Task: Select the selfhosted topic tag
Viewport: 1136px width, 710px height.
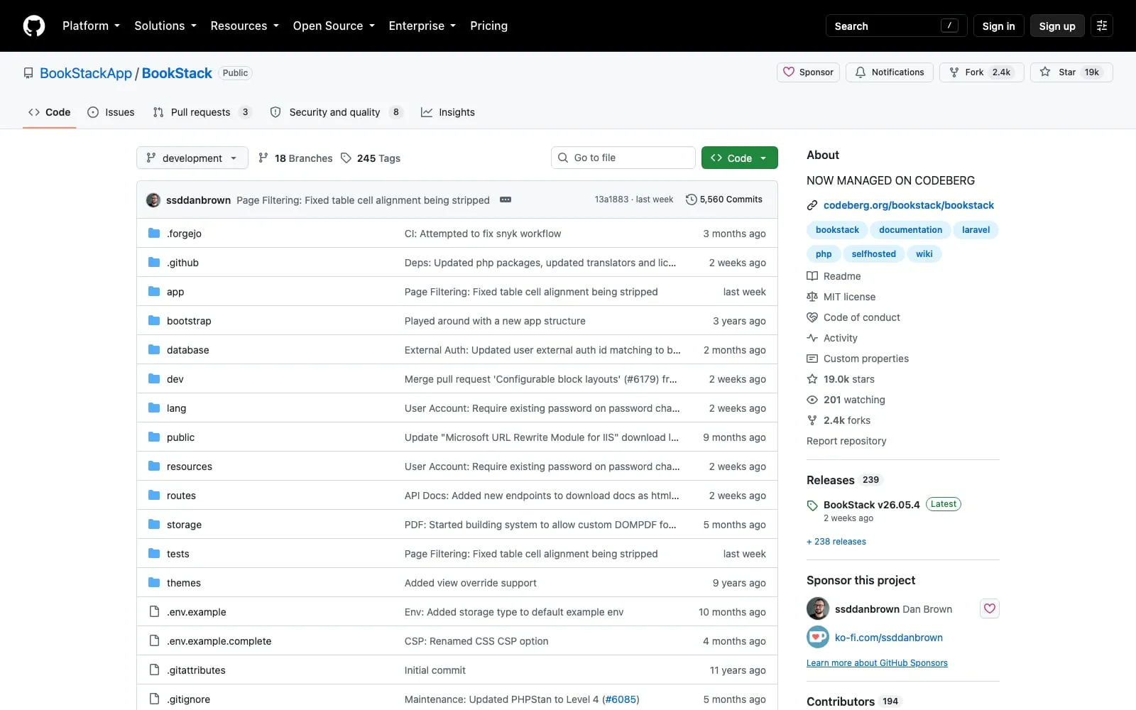Action: point(873,254)
